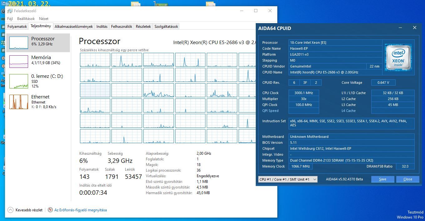Click the AIDA64 v5.92.4370 Beta label
The width and height of the screenshot is (425, 221).
[344, 179]
